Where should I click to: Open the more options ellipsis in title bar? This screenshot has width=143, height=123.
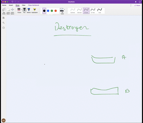pos(18,2)
